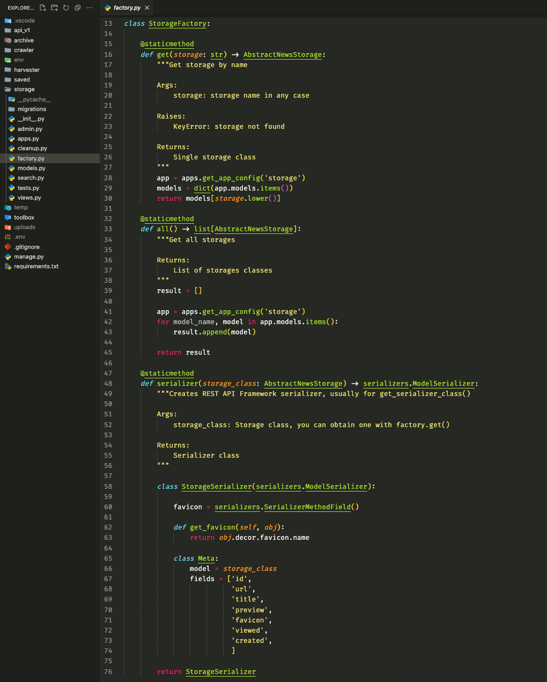Click the 'preview' string on line 70
Viewport: 547px width, 682px height.
point(250,610)
